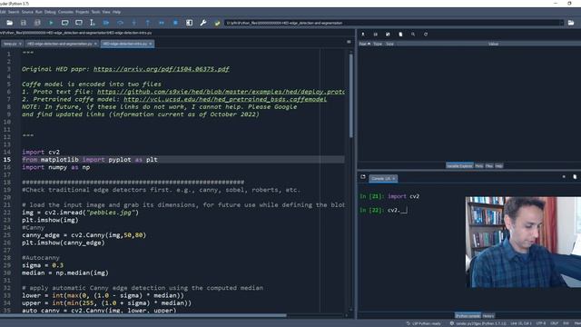Maximize the current pane
Screen dimensions: 581x327
[x=190, y=23]
